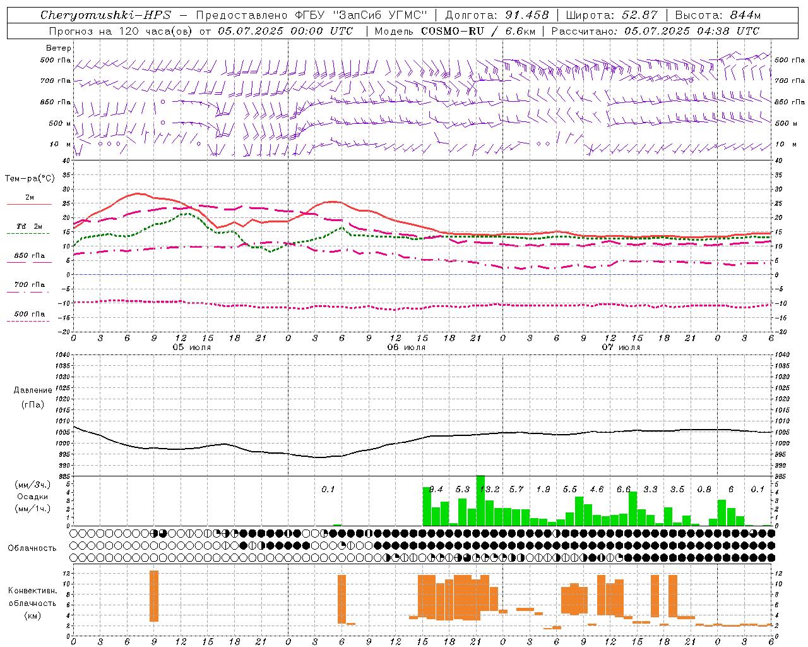808x647 pixels.
Task: Click the (мм/3ч.) unit label
Action: click(x=32, y=485)
